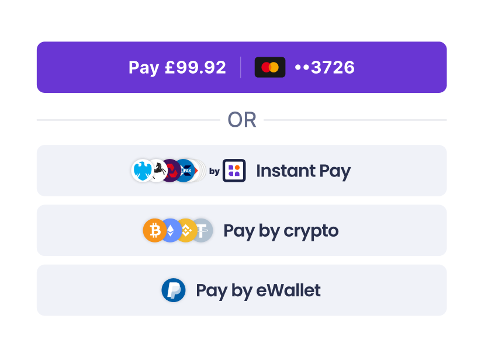Screen dimensions: 481x350
Task: Choose the Pay by crypto text label
Action: [281, 231]
